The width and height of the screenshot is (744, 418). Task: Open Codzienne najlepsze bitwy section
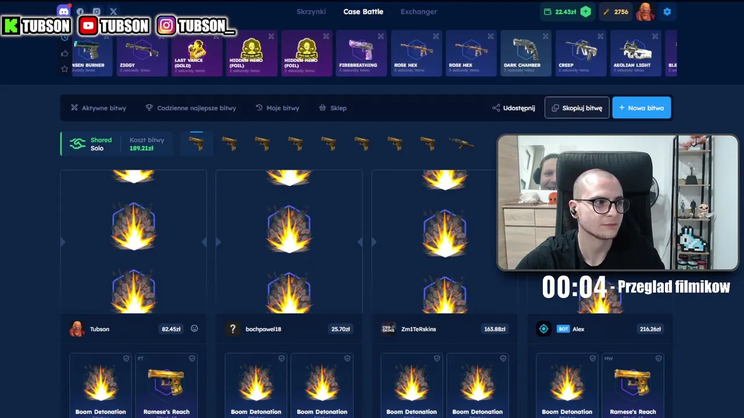191,108
